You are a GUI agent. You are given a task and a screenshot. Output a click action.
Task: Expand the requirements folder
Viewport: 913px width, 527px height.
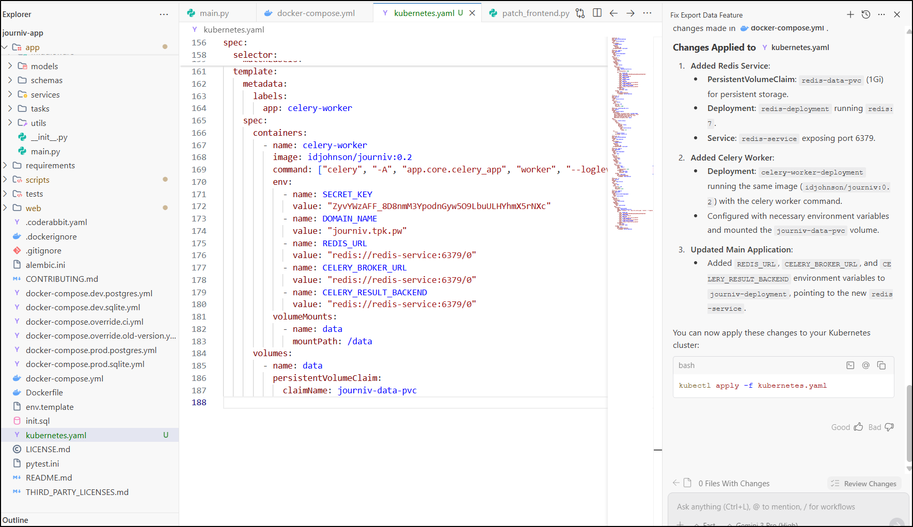click(x=50, y=166)
